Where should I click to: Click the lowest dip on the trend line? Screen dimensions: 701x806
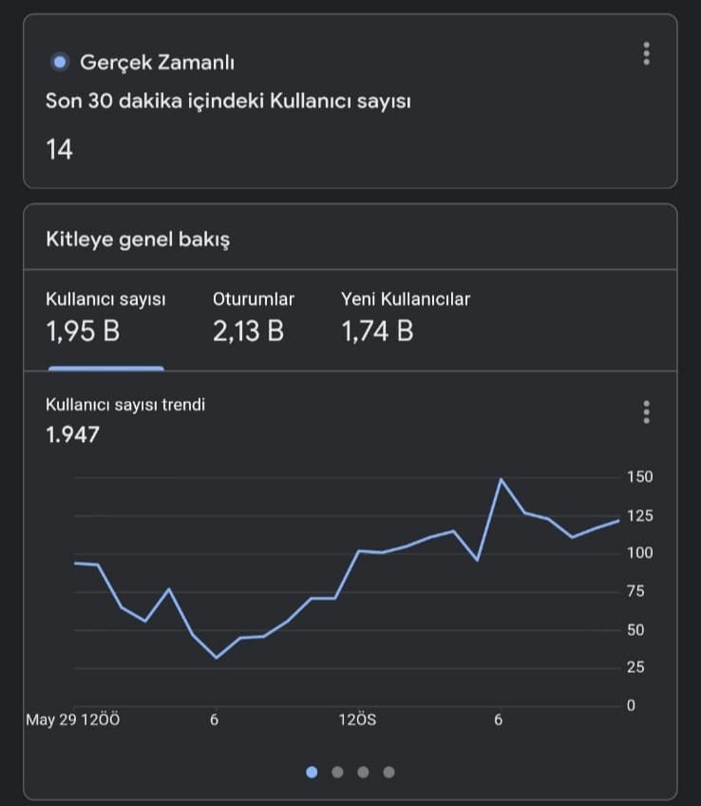217,658
